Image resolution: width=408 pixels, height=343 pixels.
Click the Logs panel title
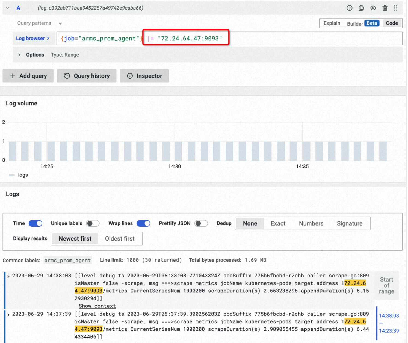pyautogui.click(x=13, y=194)
